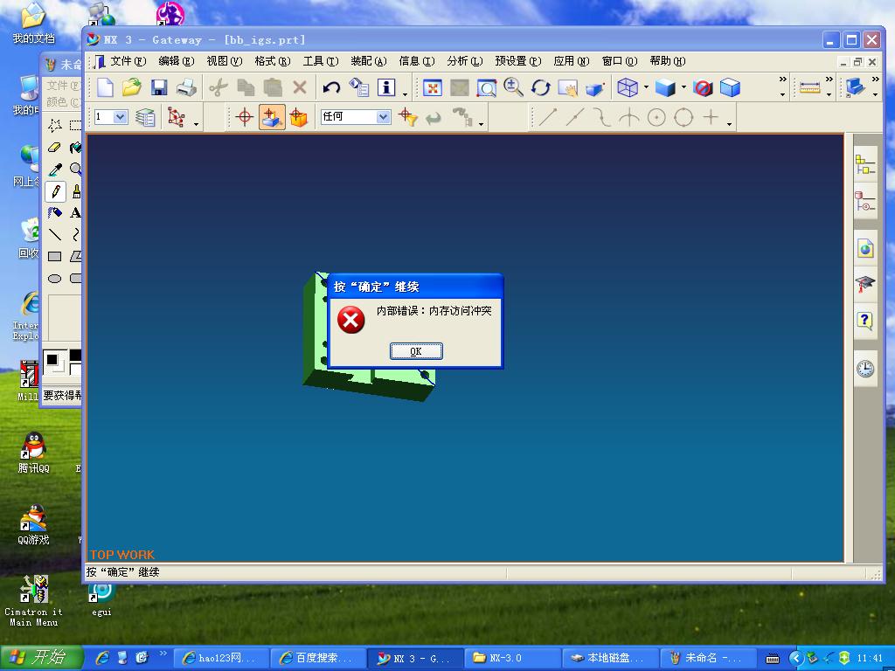Click the foreground/background color box in Paint
This screenshot has width=895, height=671.
tap(55, 363)
